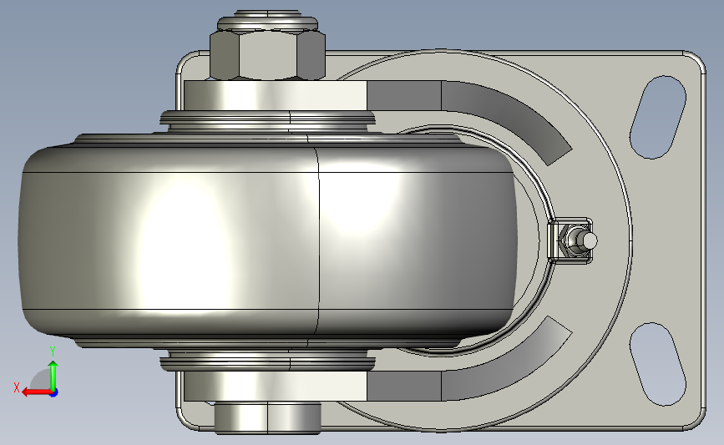Click the red X axis arrow of the triad
The width and height of the screenshot is (724, 445).
click(x=36, y=392)
